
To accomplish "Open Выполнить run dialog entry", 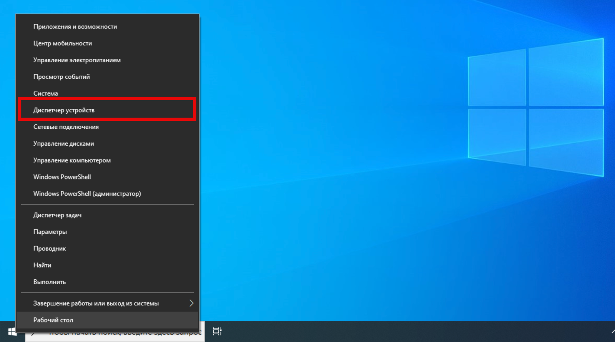I will (x=107, y=282).
